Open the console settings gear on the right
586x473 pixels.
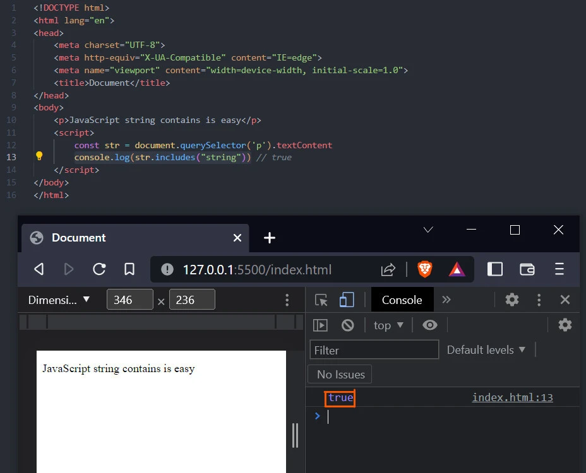[x=565, y=325]
